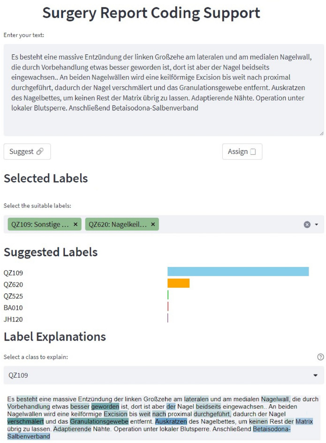Click the QZ525 suggested label

(x=13, y=296)
